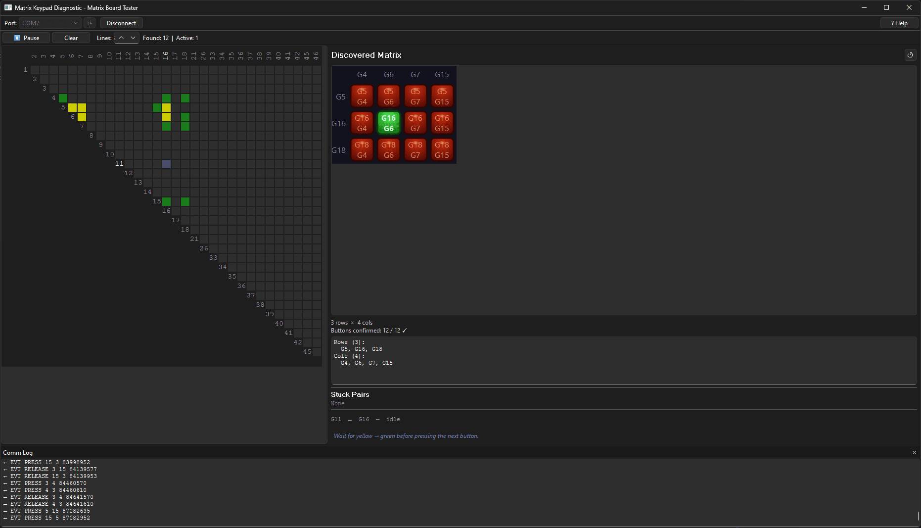This screenshot has height=528, width=921.
Task: Click the Disconnect button
Action: (x=121, y=23)
